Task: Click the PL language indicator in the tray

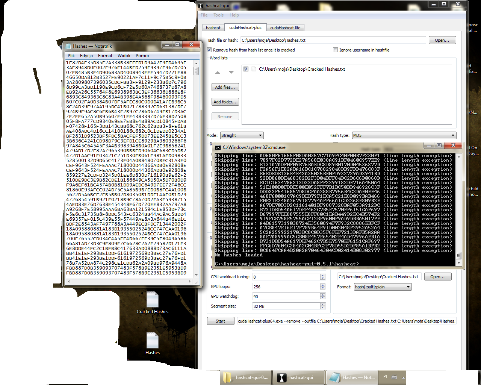Action: [386, 377]
